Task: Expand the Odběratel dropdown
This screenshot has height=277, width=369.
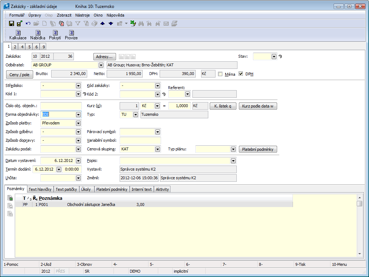Action: point(101,65)
